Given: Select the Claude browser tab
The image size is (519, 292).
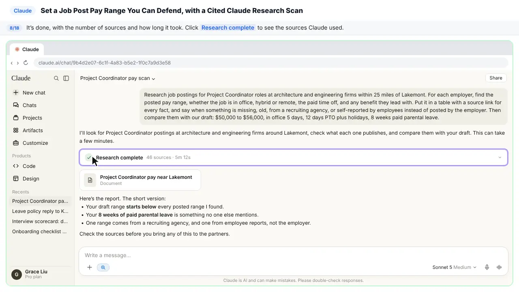Looking at the screenshot, I should [27, 49].
